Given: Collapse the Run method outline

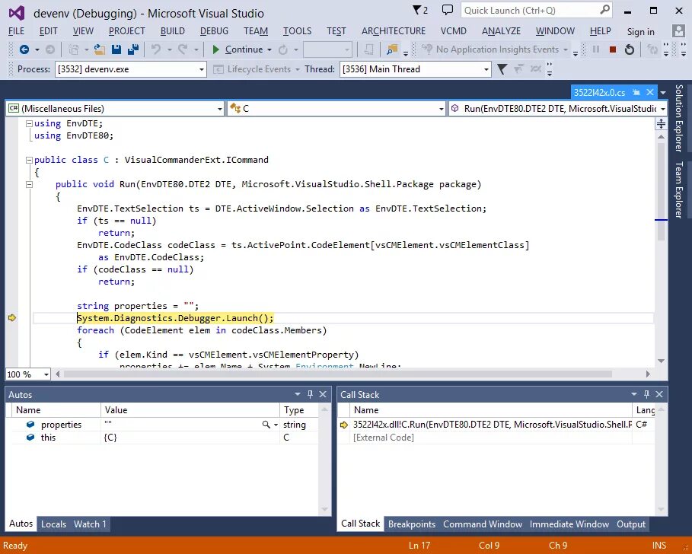Looking at the screenshot, I should [x=29, y=184].
